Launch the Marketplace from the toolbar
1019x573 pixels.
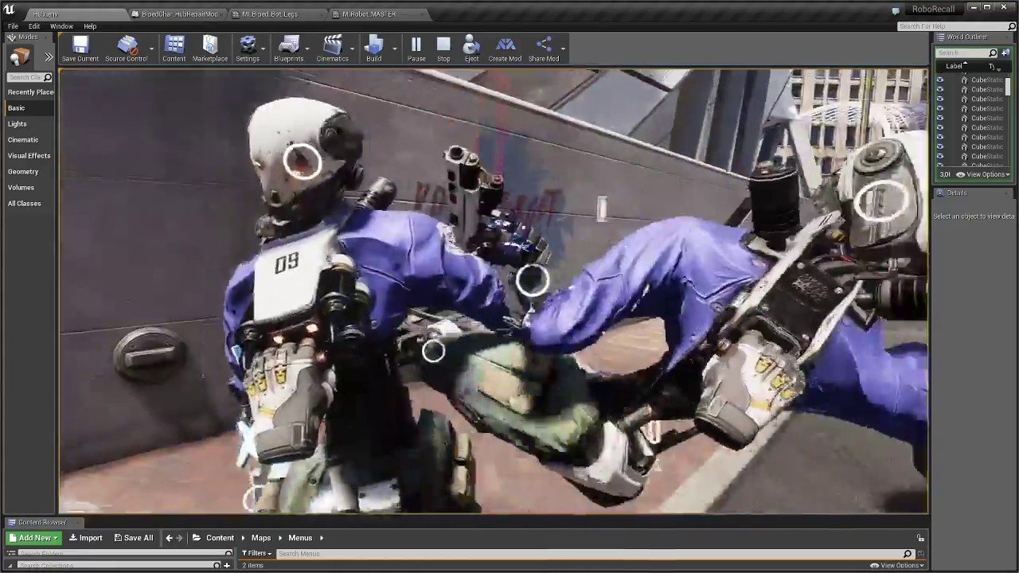pyautogui.click(x=210, y=45)
